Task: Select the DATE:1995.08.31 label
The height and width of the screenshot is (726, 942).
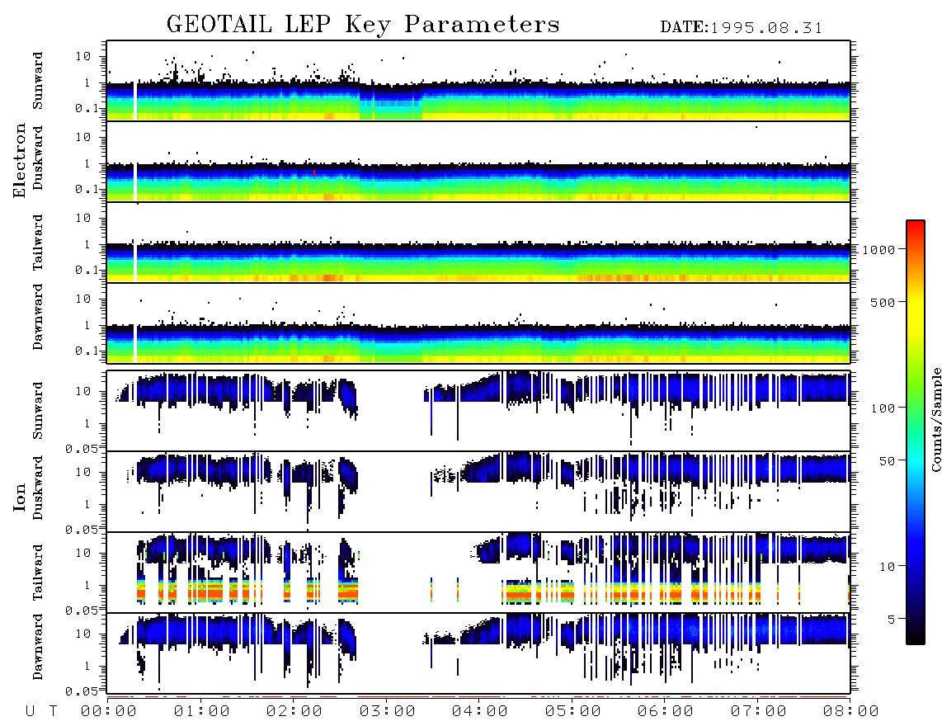Action: [742, 28]
